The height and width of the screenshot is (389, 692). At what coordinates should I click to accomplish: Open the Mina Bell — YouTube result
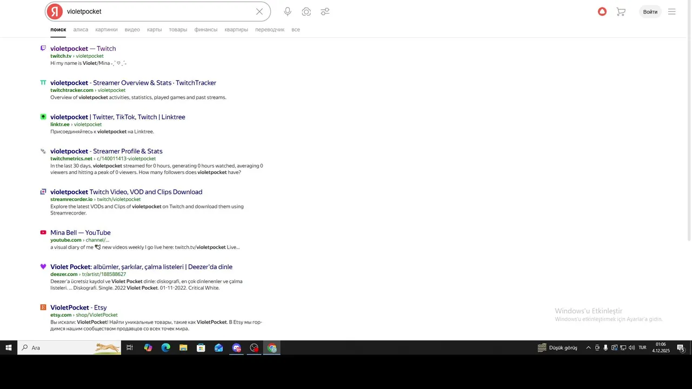81,233
